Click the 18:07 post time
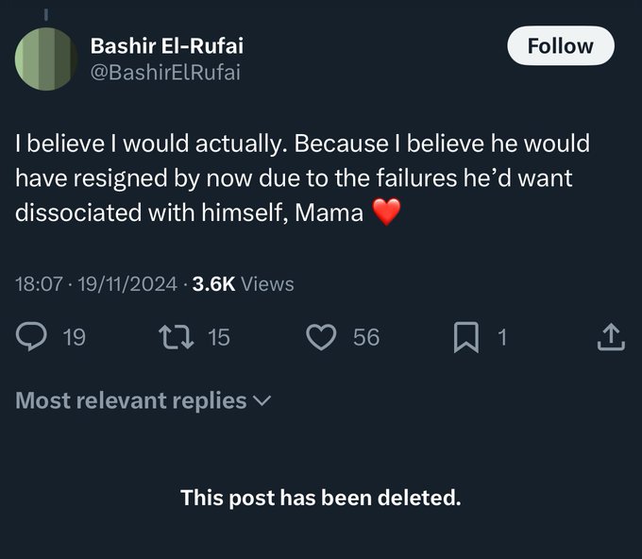The width and height of the screenshot is (642, 559). coord(39,283)
